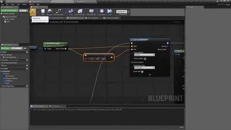
Task: Click the Return Value pin on GetWorldLocation
Action: pos(66,49)
